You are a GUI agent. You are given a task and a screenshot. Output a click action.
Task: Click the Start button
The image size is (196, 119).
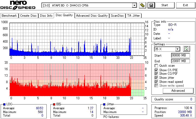[165, 5]
